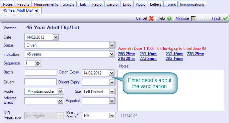Screen dimensions: 230x123
Task: Click the 26G 16mm needle link
Action: pos(174,59)
